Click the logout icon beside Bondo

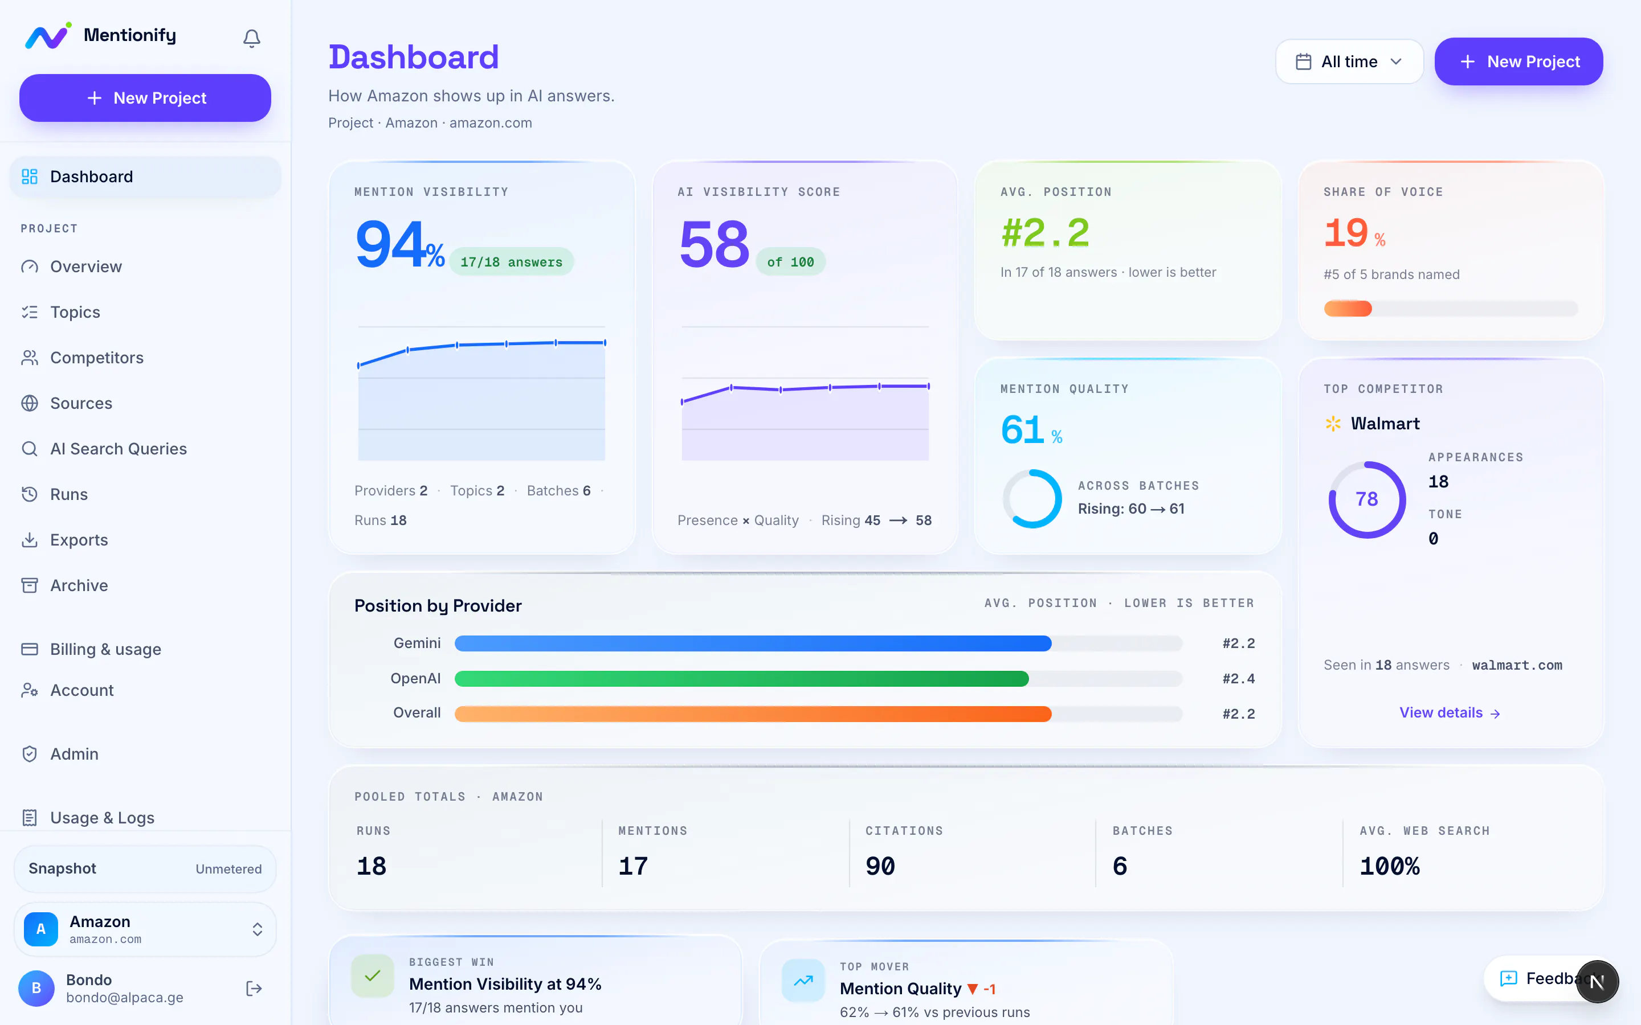pos(254,989)
